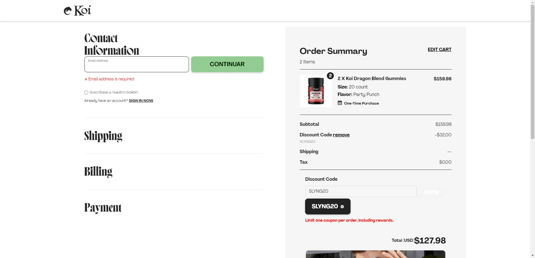
Task: Click the promo image below the total
Action: (375, 254)
